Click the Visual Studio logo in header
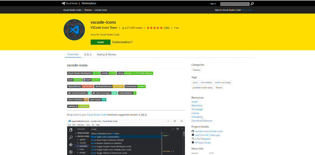Screen dimensions: 315x155 tap(70, 3)
